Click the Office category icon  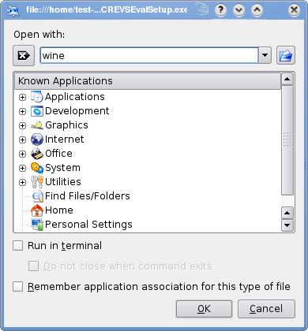[37, 154]
